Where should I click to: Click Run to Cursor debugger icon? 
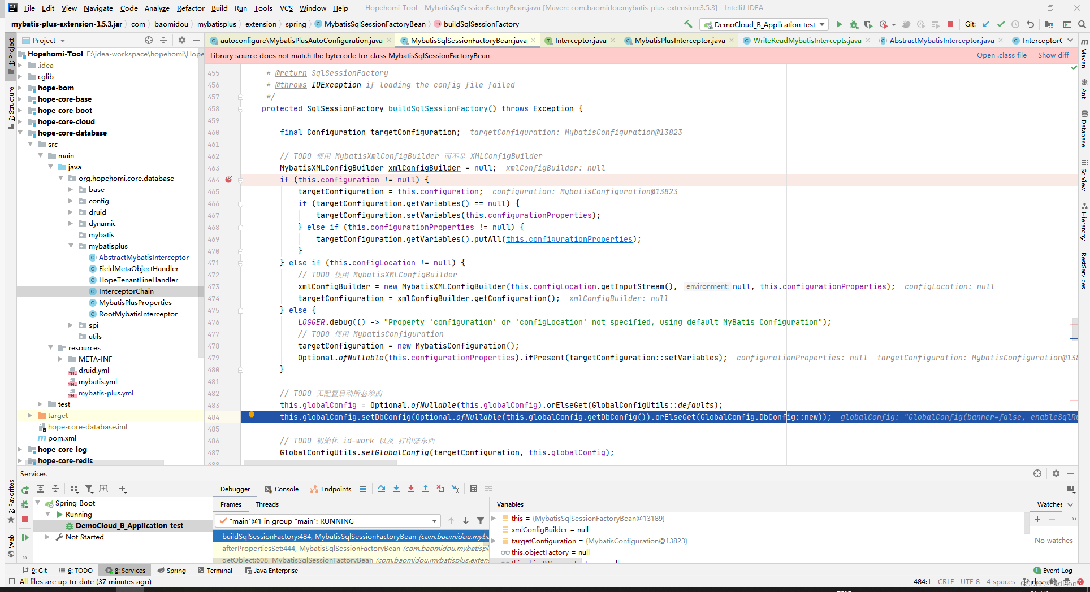point(455,489)
